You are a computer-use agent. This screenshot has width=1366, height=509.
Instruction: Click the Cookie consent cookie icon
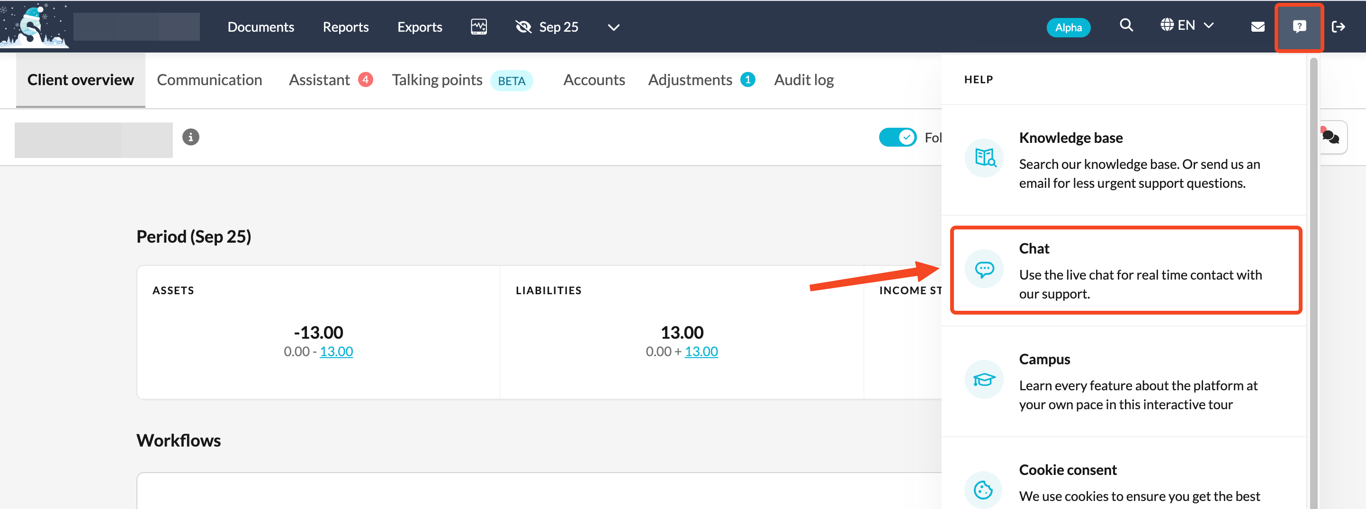tap(984, 490)
